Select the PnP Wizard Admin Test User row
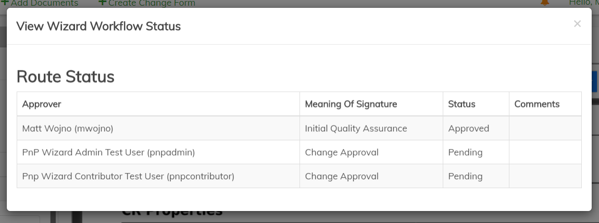The height and width of the screenshot is (223, 599). 108,152
